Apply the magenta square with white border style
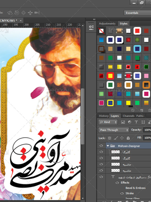Viewport: 151px width, 202px height. tap(146, 94)
